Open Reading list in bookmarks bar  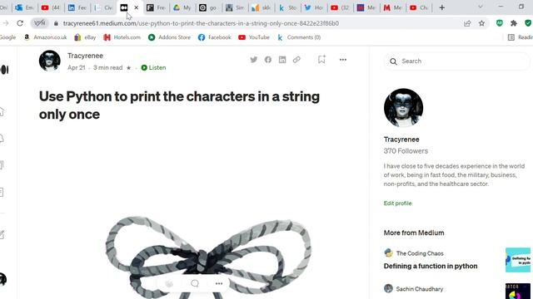point(520,37)
